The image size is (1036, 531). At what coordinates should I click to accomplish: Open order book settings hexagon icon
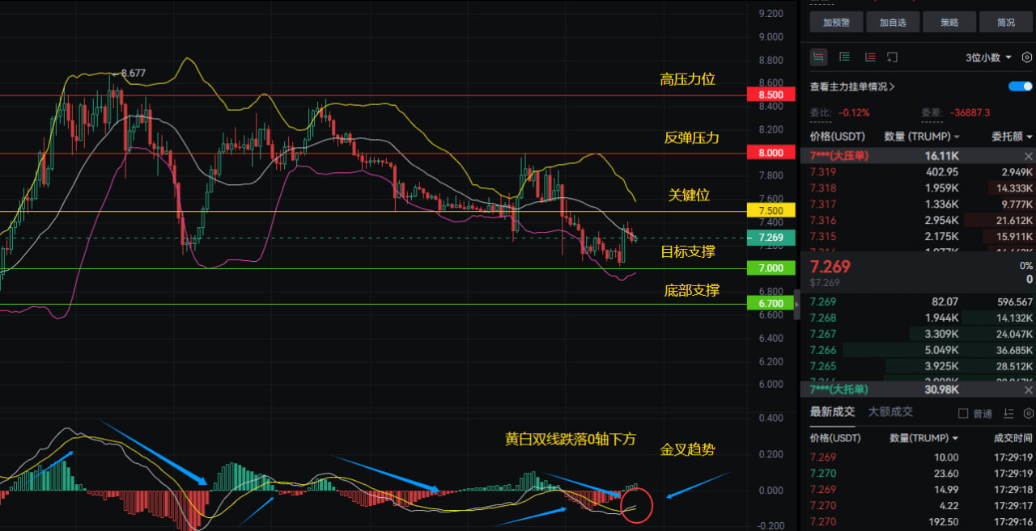[x=1027, y=57]
